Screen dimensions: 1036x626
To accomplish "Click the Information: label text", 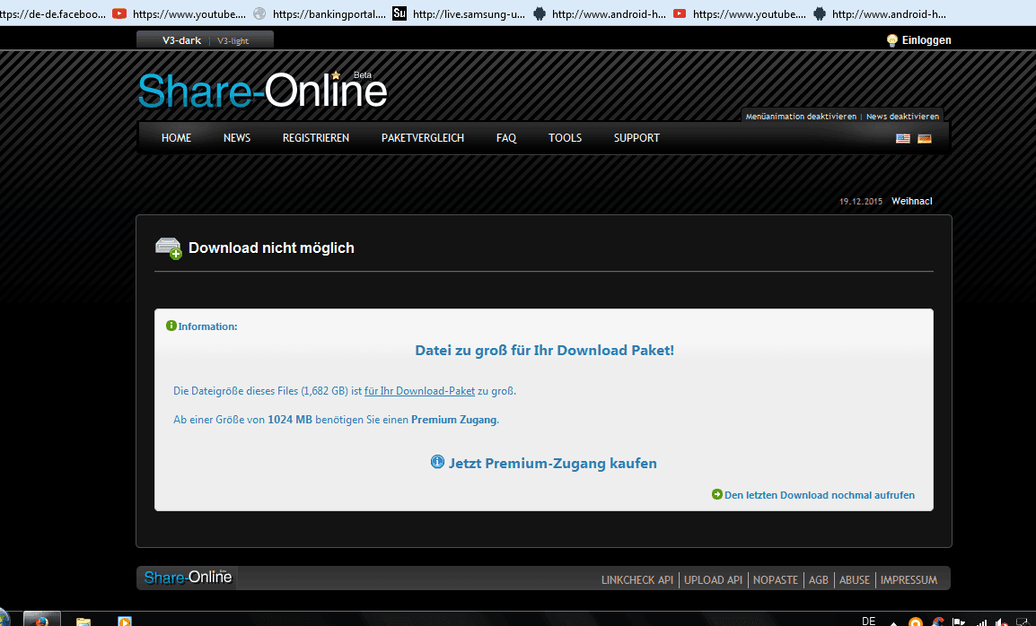I will tap(207, 326).
